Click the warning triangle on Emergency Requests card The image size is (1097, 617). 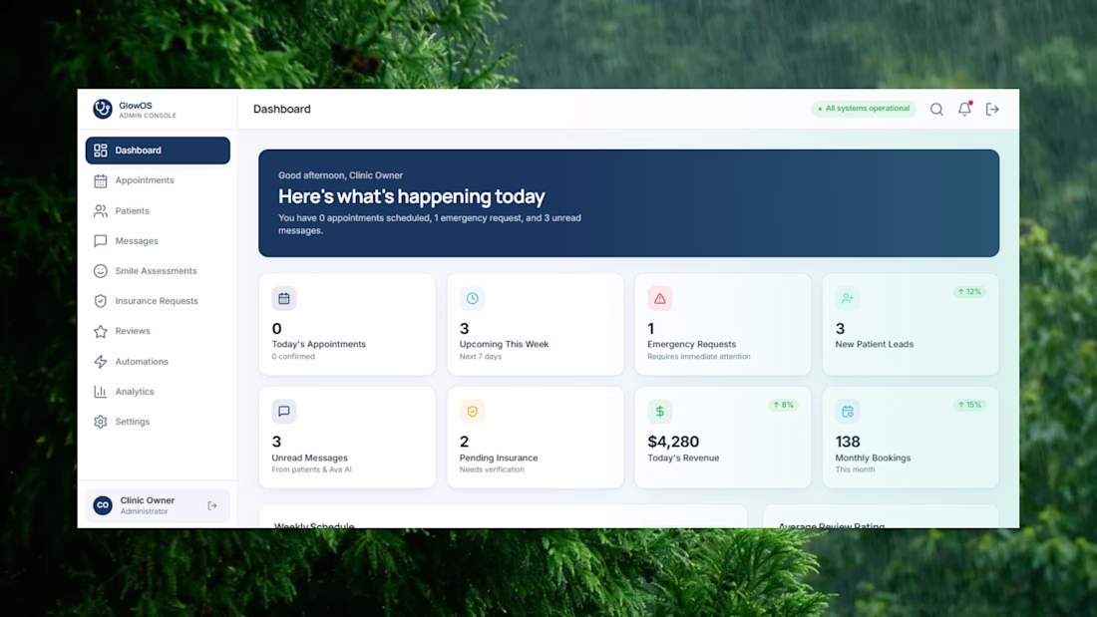pyautogui.click(x=660, y=299)
